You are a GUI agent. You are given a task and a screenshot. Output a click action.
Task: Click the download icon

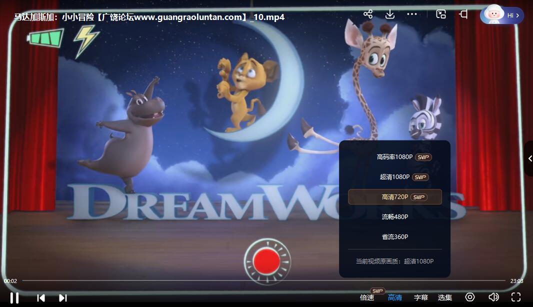click(390, 14)
